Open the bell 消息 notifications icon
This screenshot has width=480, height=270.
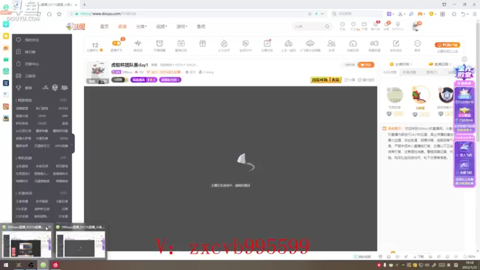[x=386, y=25]
